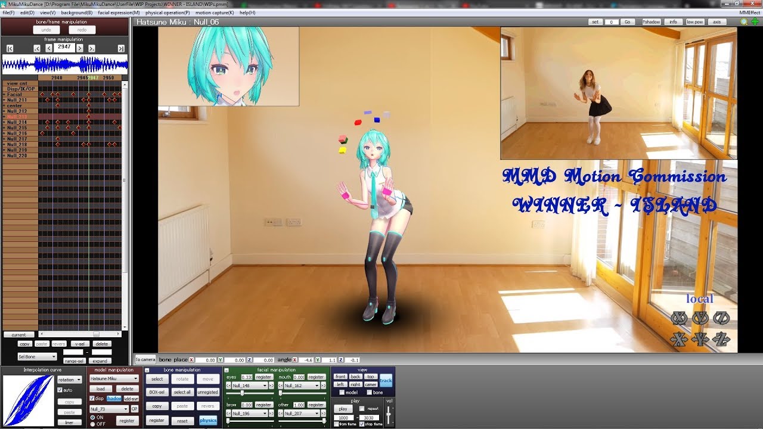This screenshot has width=763, height=429.
Task: Click the To camera button
Action: tap(145, 359)
